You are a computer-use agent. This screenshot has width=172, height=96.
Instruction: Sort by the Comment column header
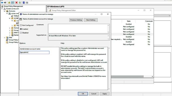click(x=149, y=21)
